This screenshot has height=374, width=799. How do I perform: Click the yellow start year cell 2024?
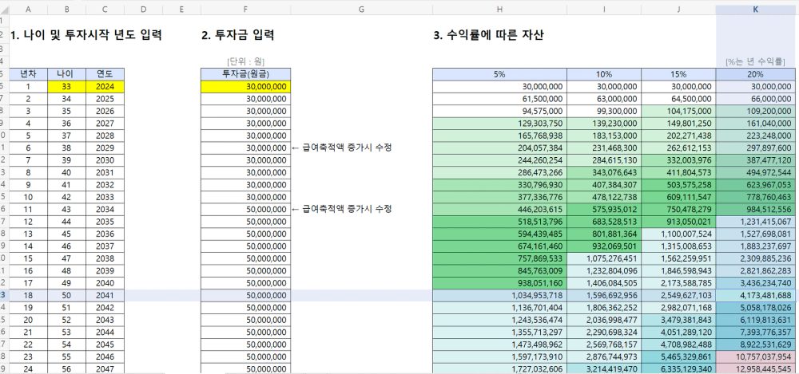click(x=105, y=86)
